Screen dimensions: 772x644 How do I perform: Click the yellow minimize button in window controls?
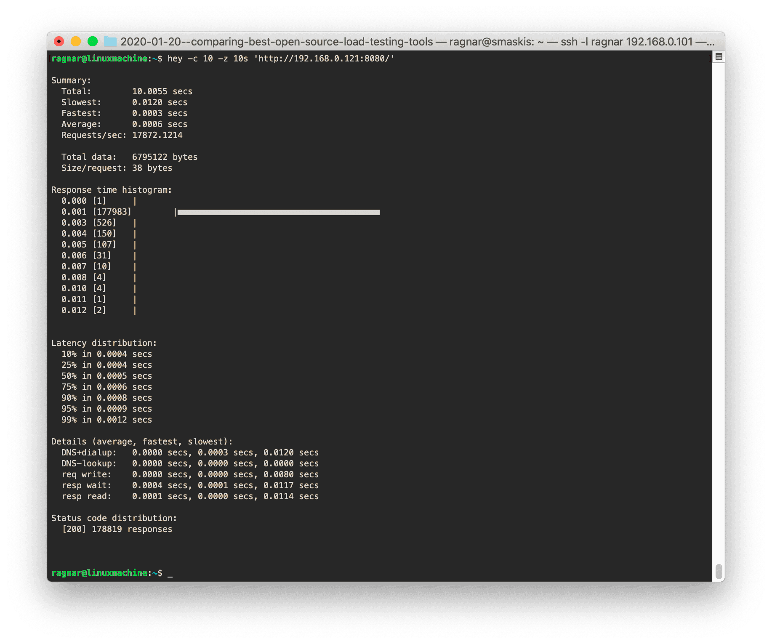click(x=76, y=41)
